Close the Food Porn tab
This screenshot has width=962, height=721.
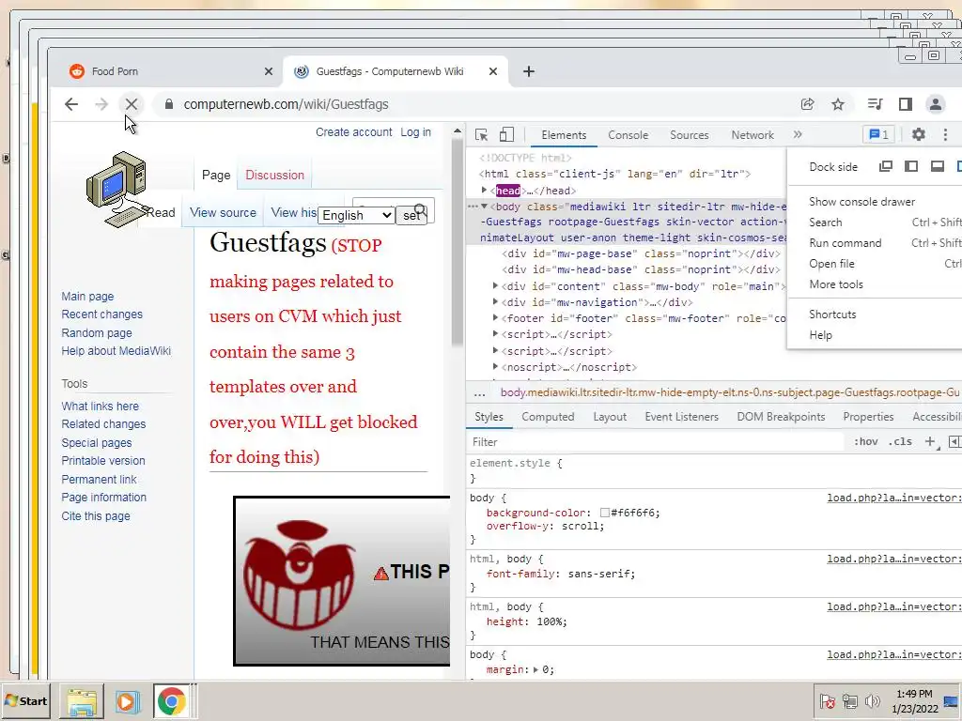click(268, 71)
